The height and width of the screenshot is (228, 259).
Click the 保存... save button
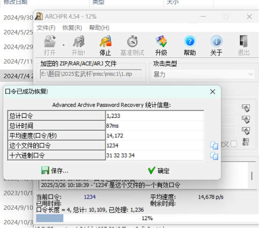pos(55,171)
